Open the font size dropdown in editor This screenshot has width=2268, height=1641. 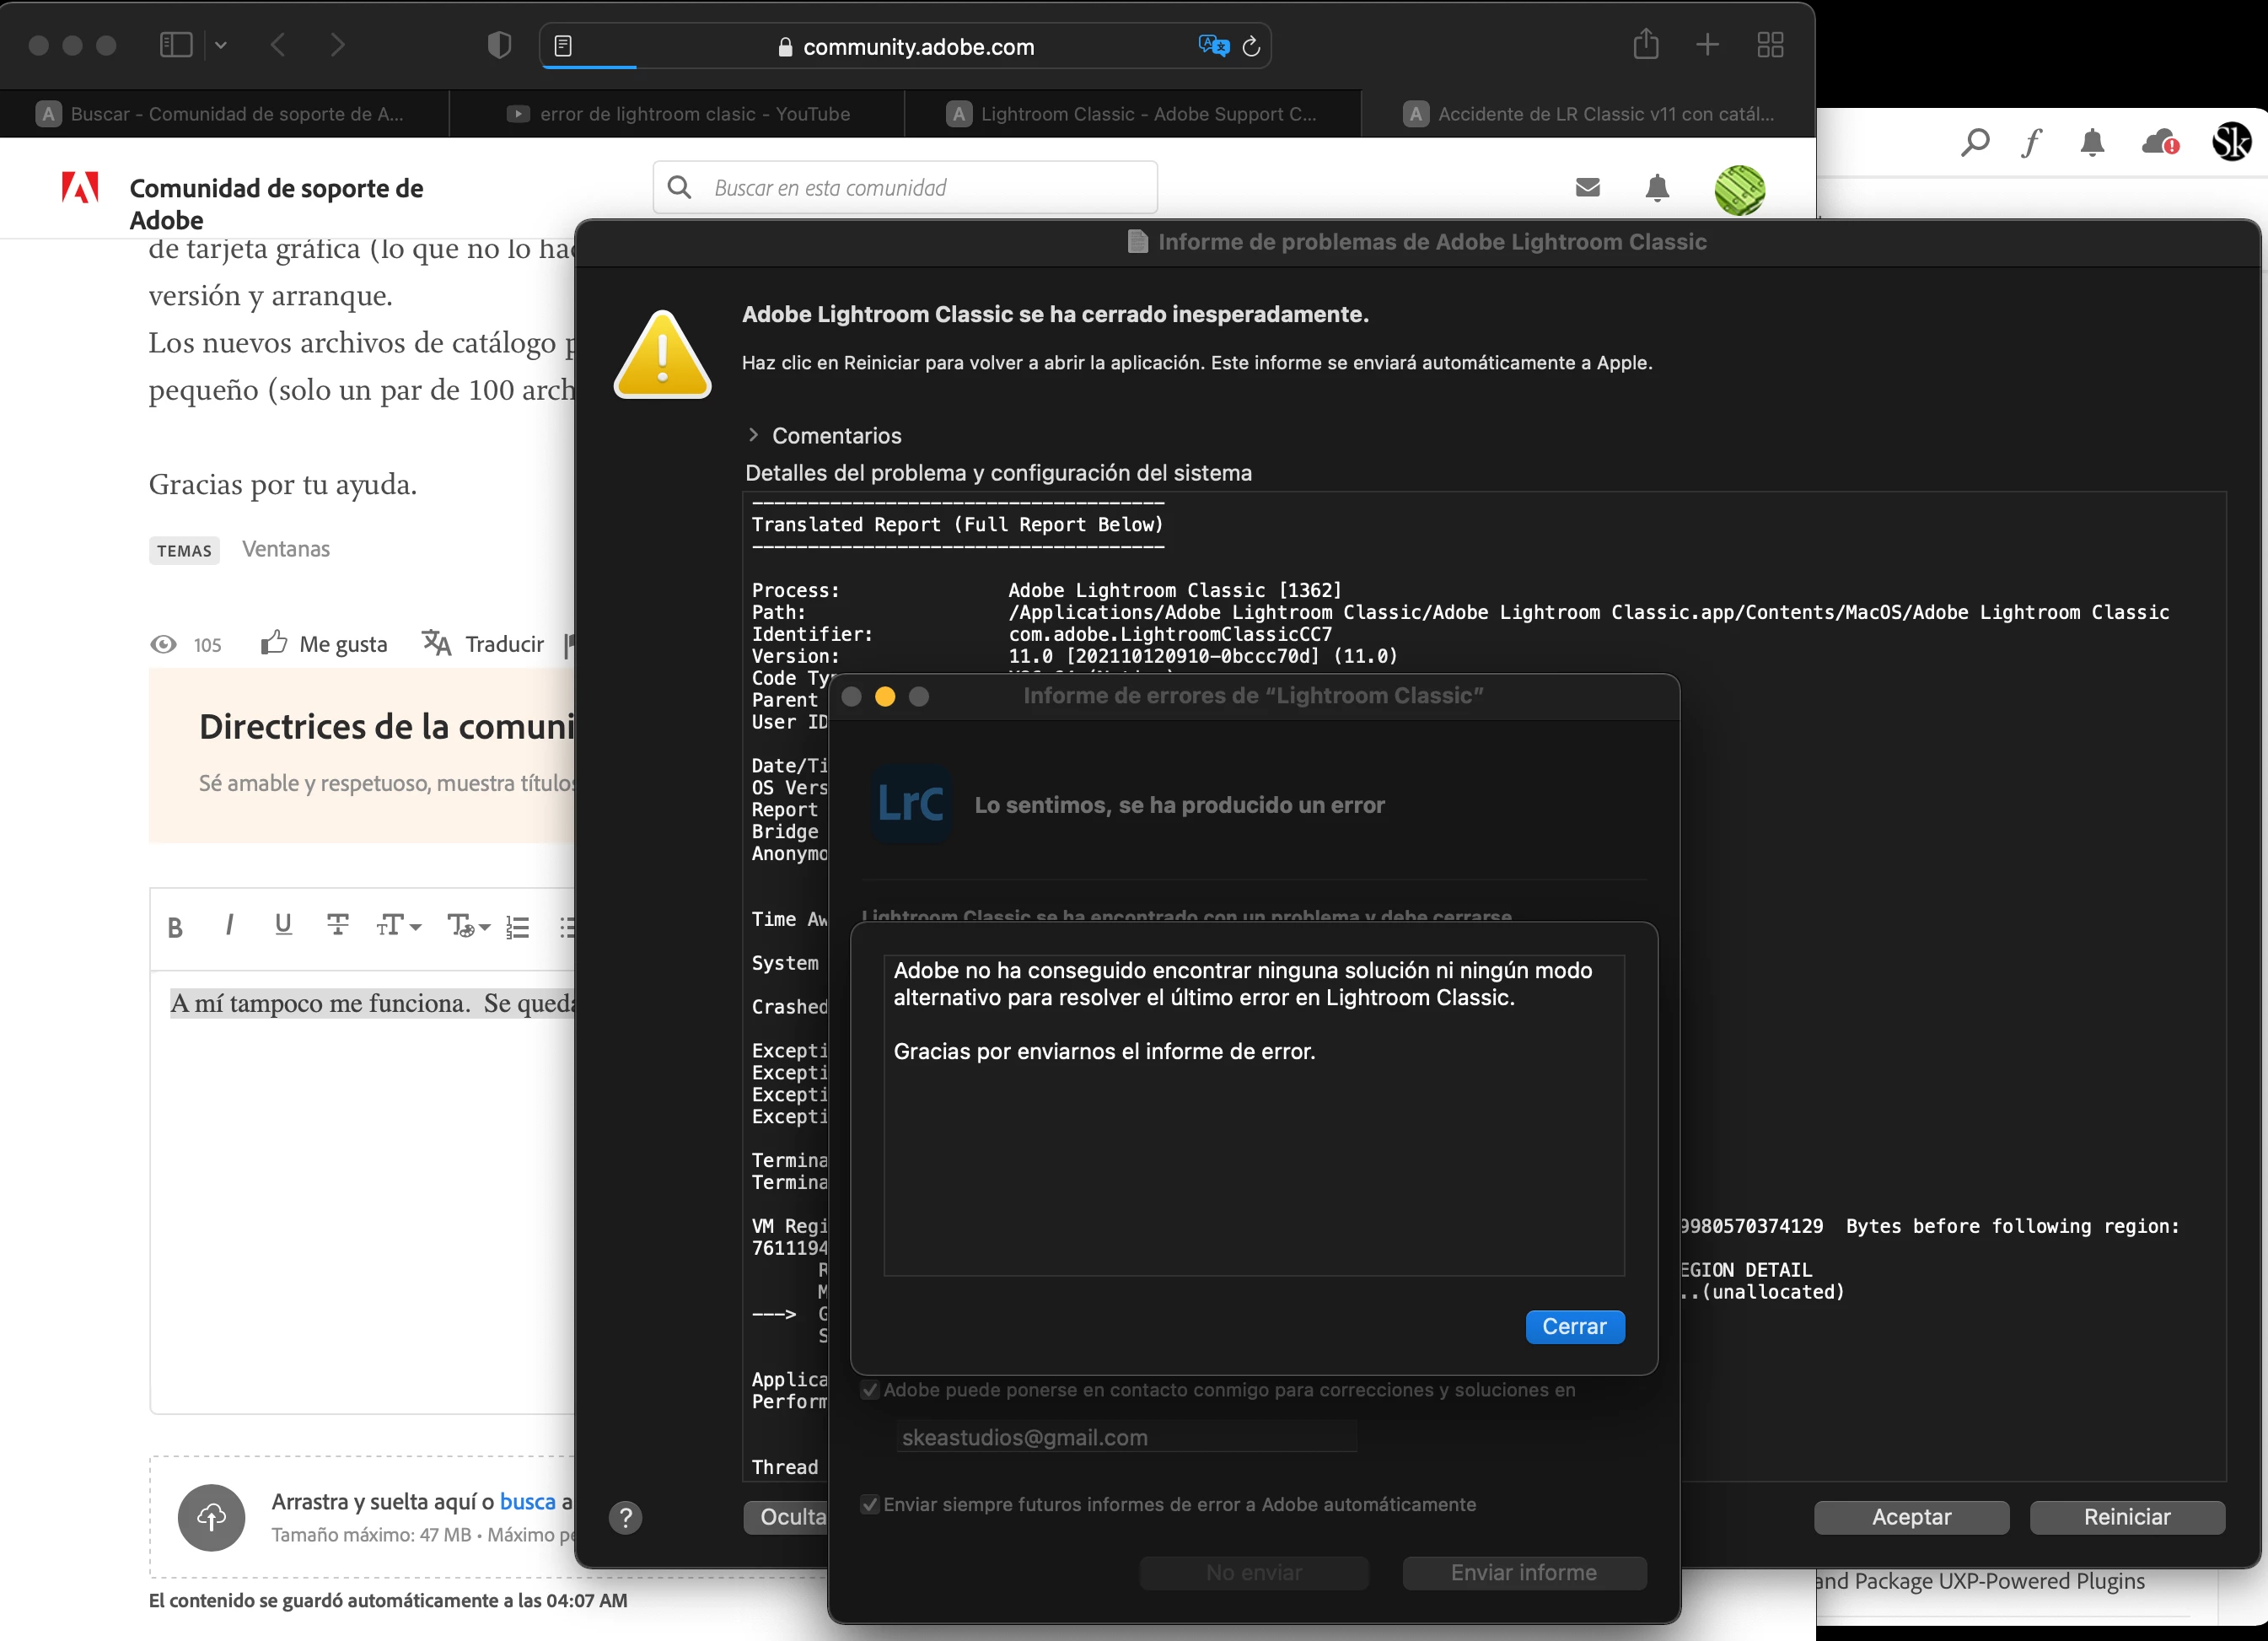pos(398,926)
